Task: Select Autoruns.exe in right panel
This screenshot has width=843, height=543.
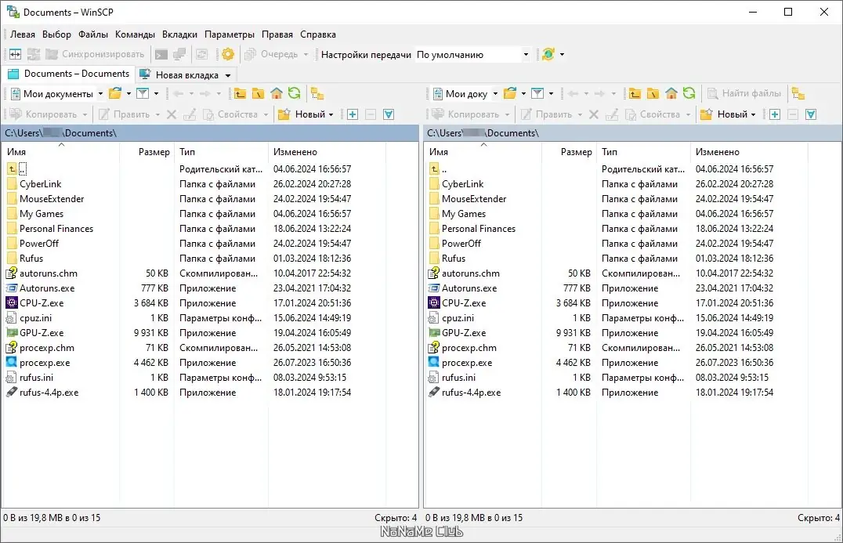Action: coord(469,288)
